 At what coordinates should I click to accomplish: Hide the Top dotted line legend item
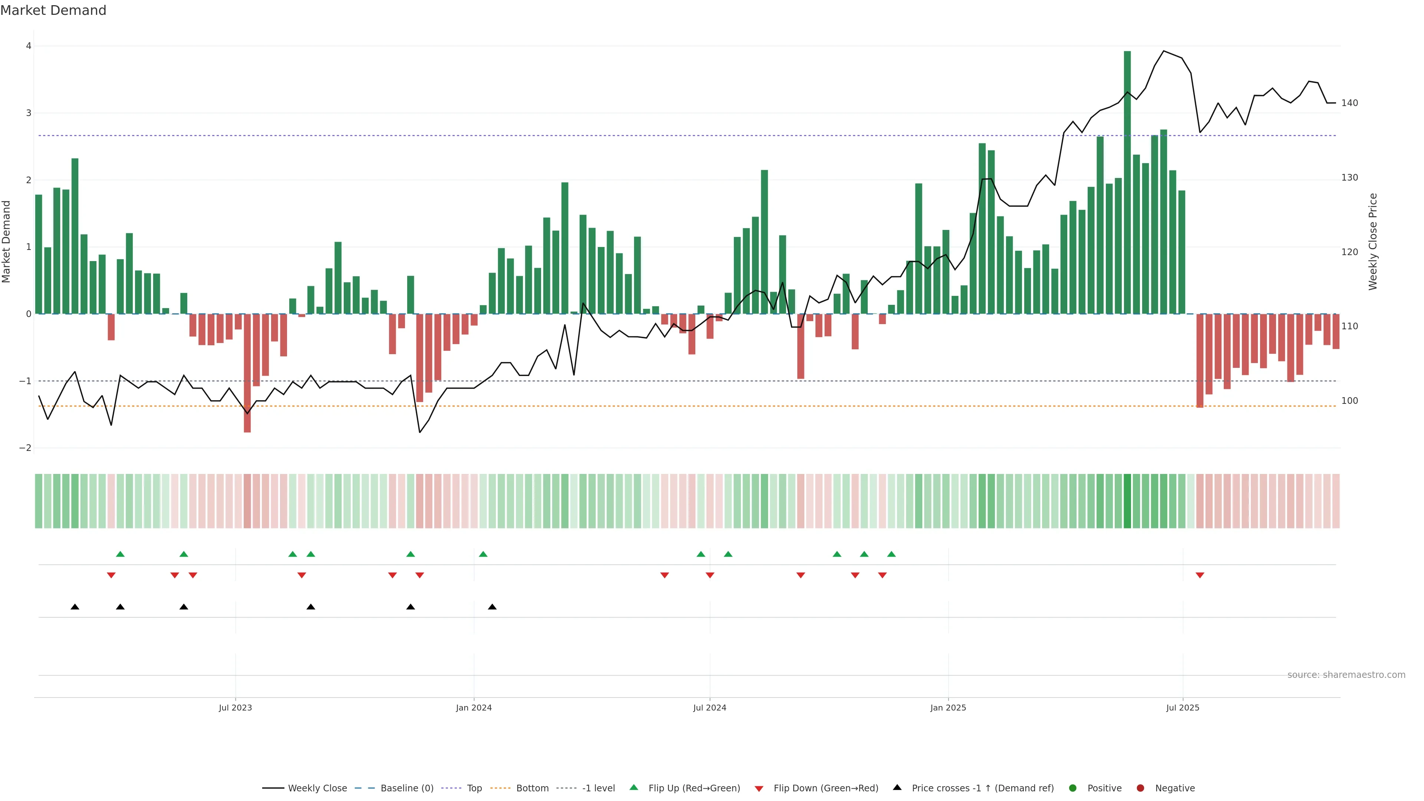point(474,788)
